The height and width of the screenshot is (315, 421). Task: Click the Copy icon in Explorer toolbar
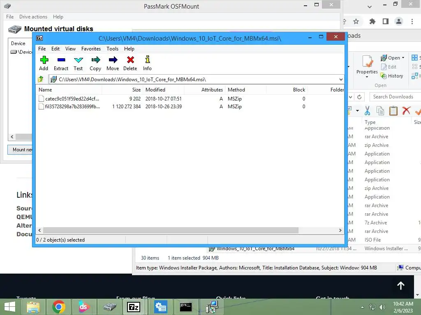tap(380, 111)
